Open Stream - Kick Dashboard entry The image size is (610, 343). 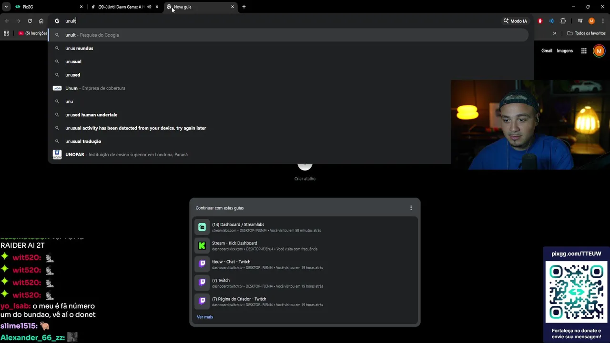click(305, 246)
